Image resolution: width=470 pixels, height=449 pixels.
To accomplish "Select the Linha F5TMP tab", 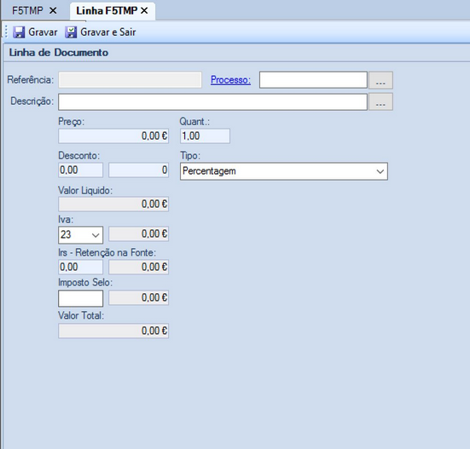I will (107, 11).
